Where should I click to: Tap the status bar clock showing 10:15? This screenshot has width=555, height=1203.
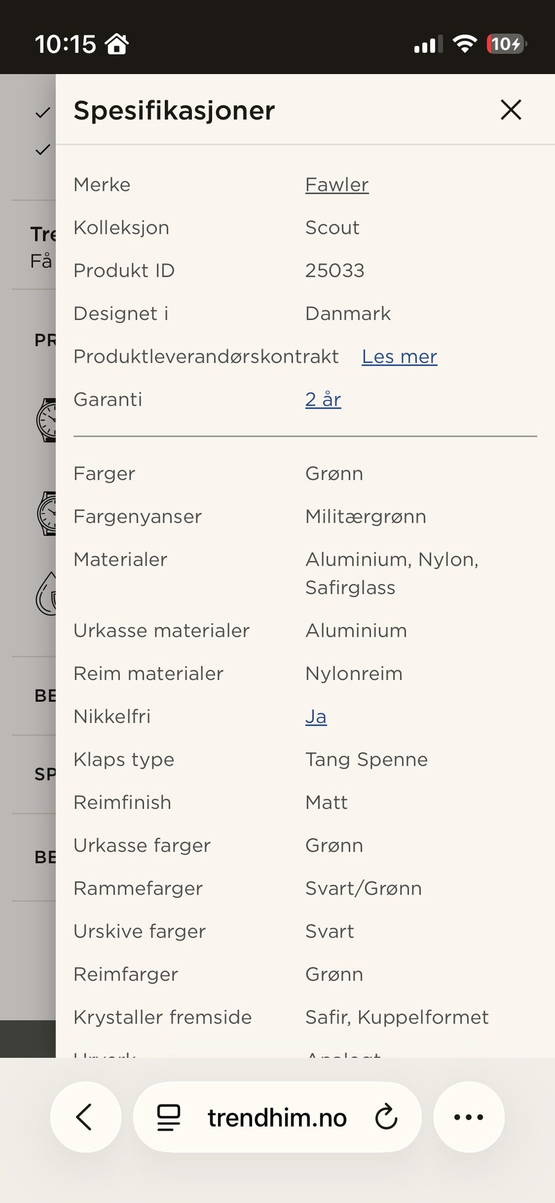(65, 44)
